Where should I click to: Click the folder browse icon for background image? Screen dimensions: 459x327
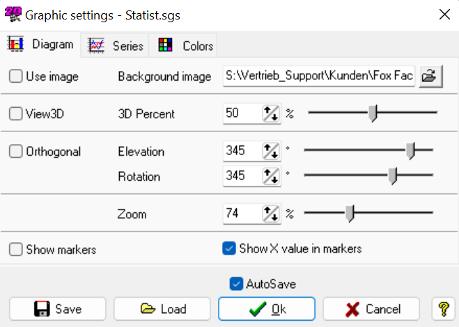coord(428,77)
